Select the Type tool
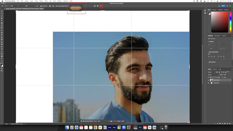 tap(2, 49)
